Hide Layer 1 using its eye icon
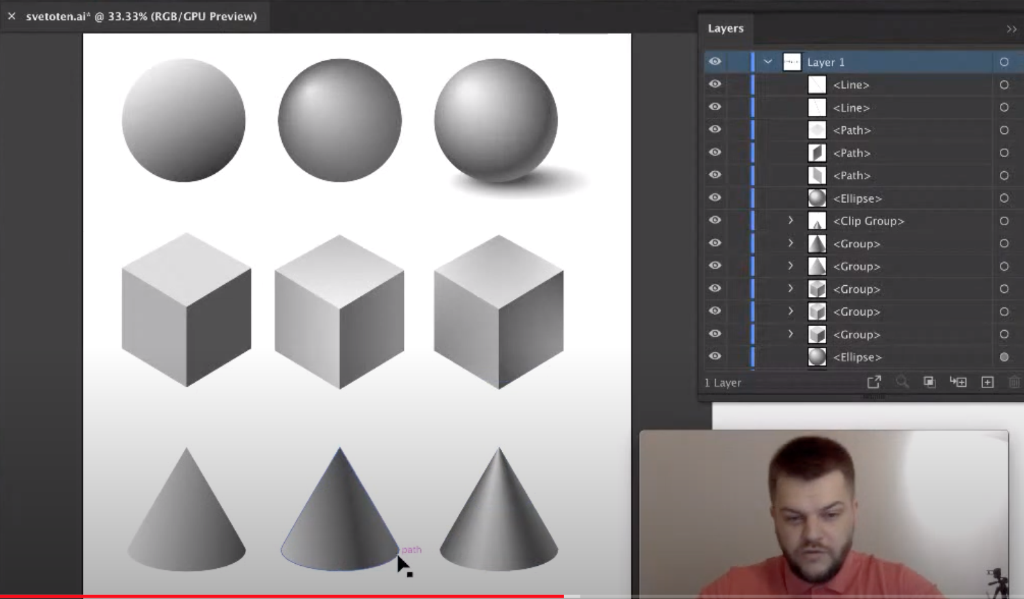 (x=715, y=62)
